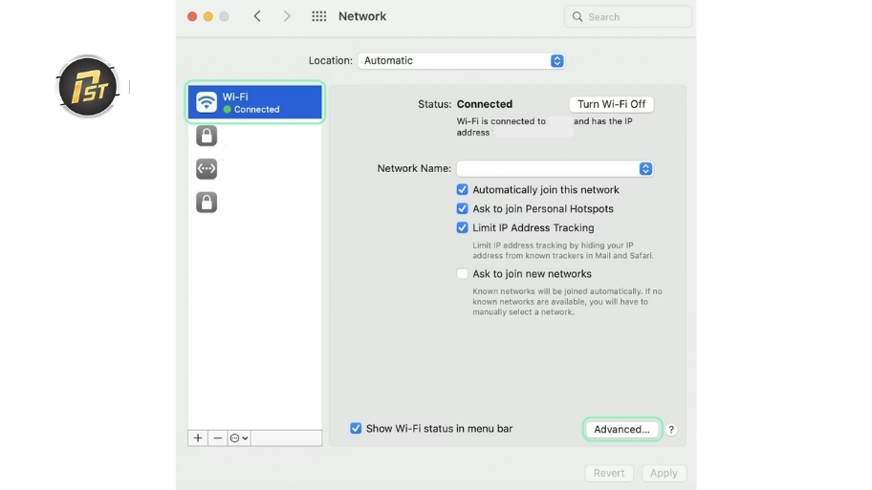
Task: Minimize the window with yellow button
Action: click(x=208, y=16)
